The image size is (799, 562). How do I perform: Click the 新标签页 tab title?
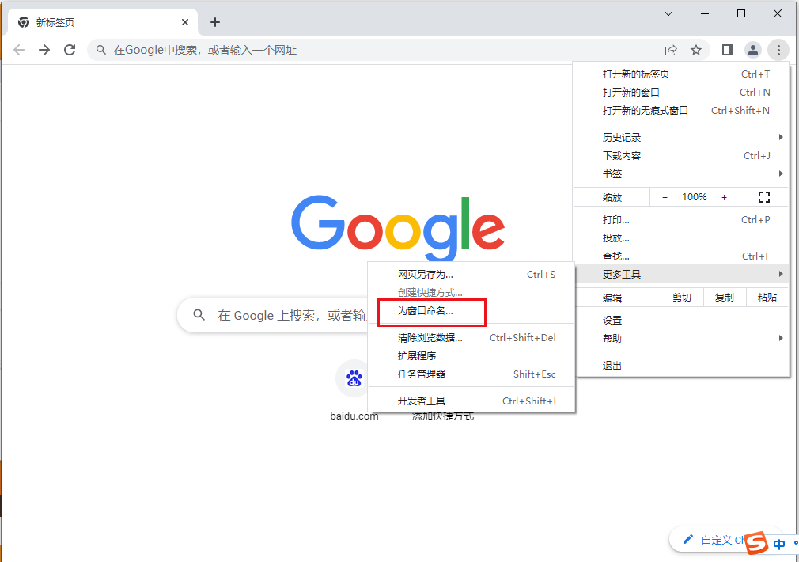(55, 22)
